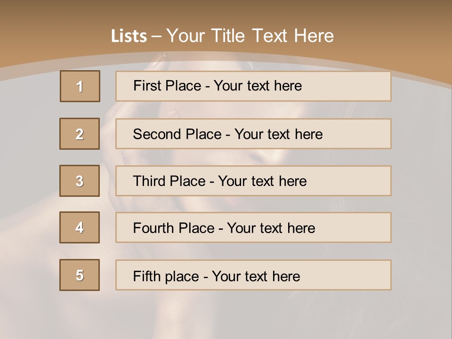The height and width of the screenshot is (339, 452).
Task: Click the number 5 box
Action: pos(80,275)
